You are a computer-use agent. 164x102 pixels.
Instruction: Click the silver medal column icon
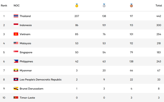[104, 5]
